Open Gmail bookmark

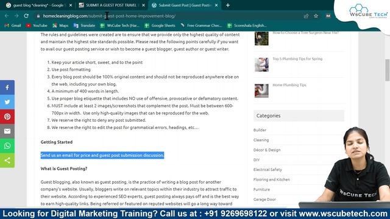coord(13,26)
